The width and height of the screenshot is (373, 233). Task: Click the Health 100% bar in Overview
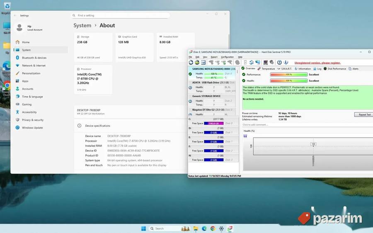tap(288, 81)
